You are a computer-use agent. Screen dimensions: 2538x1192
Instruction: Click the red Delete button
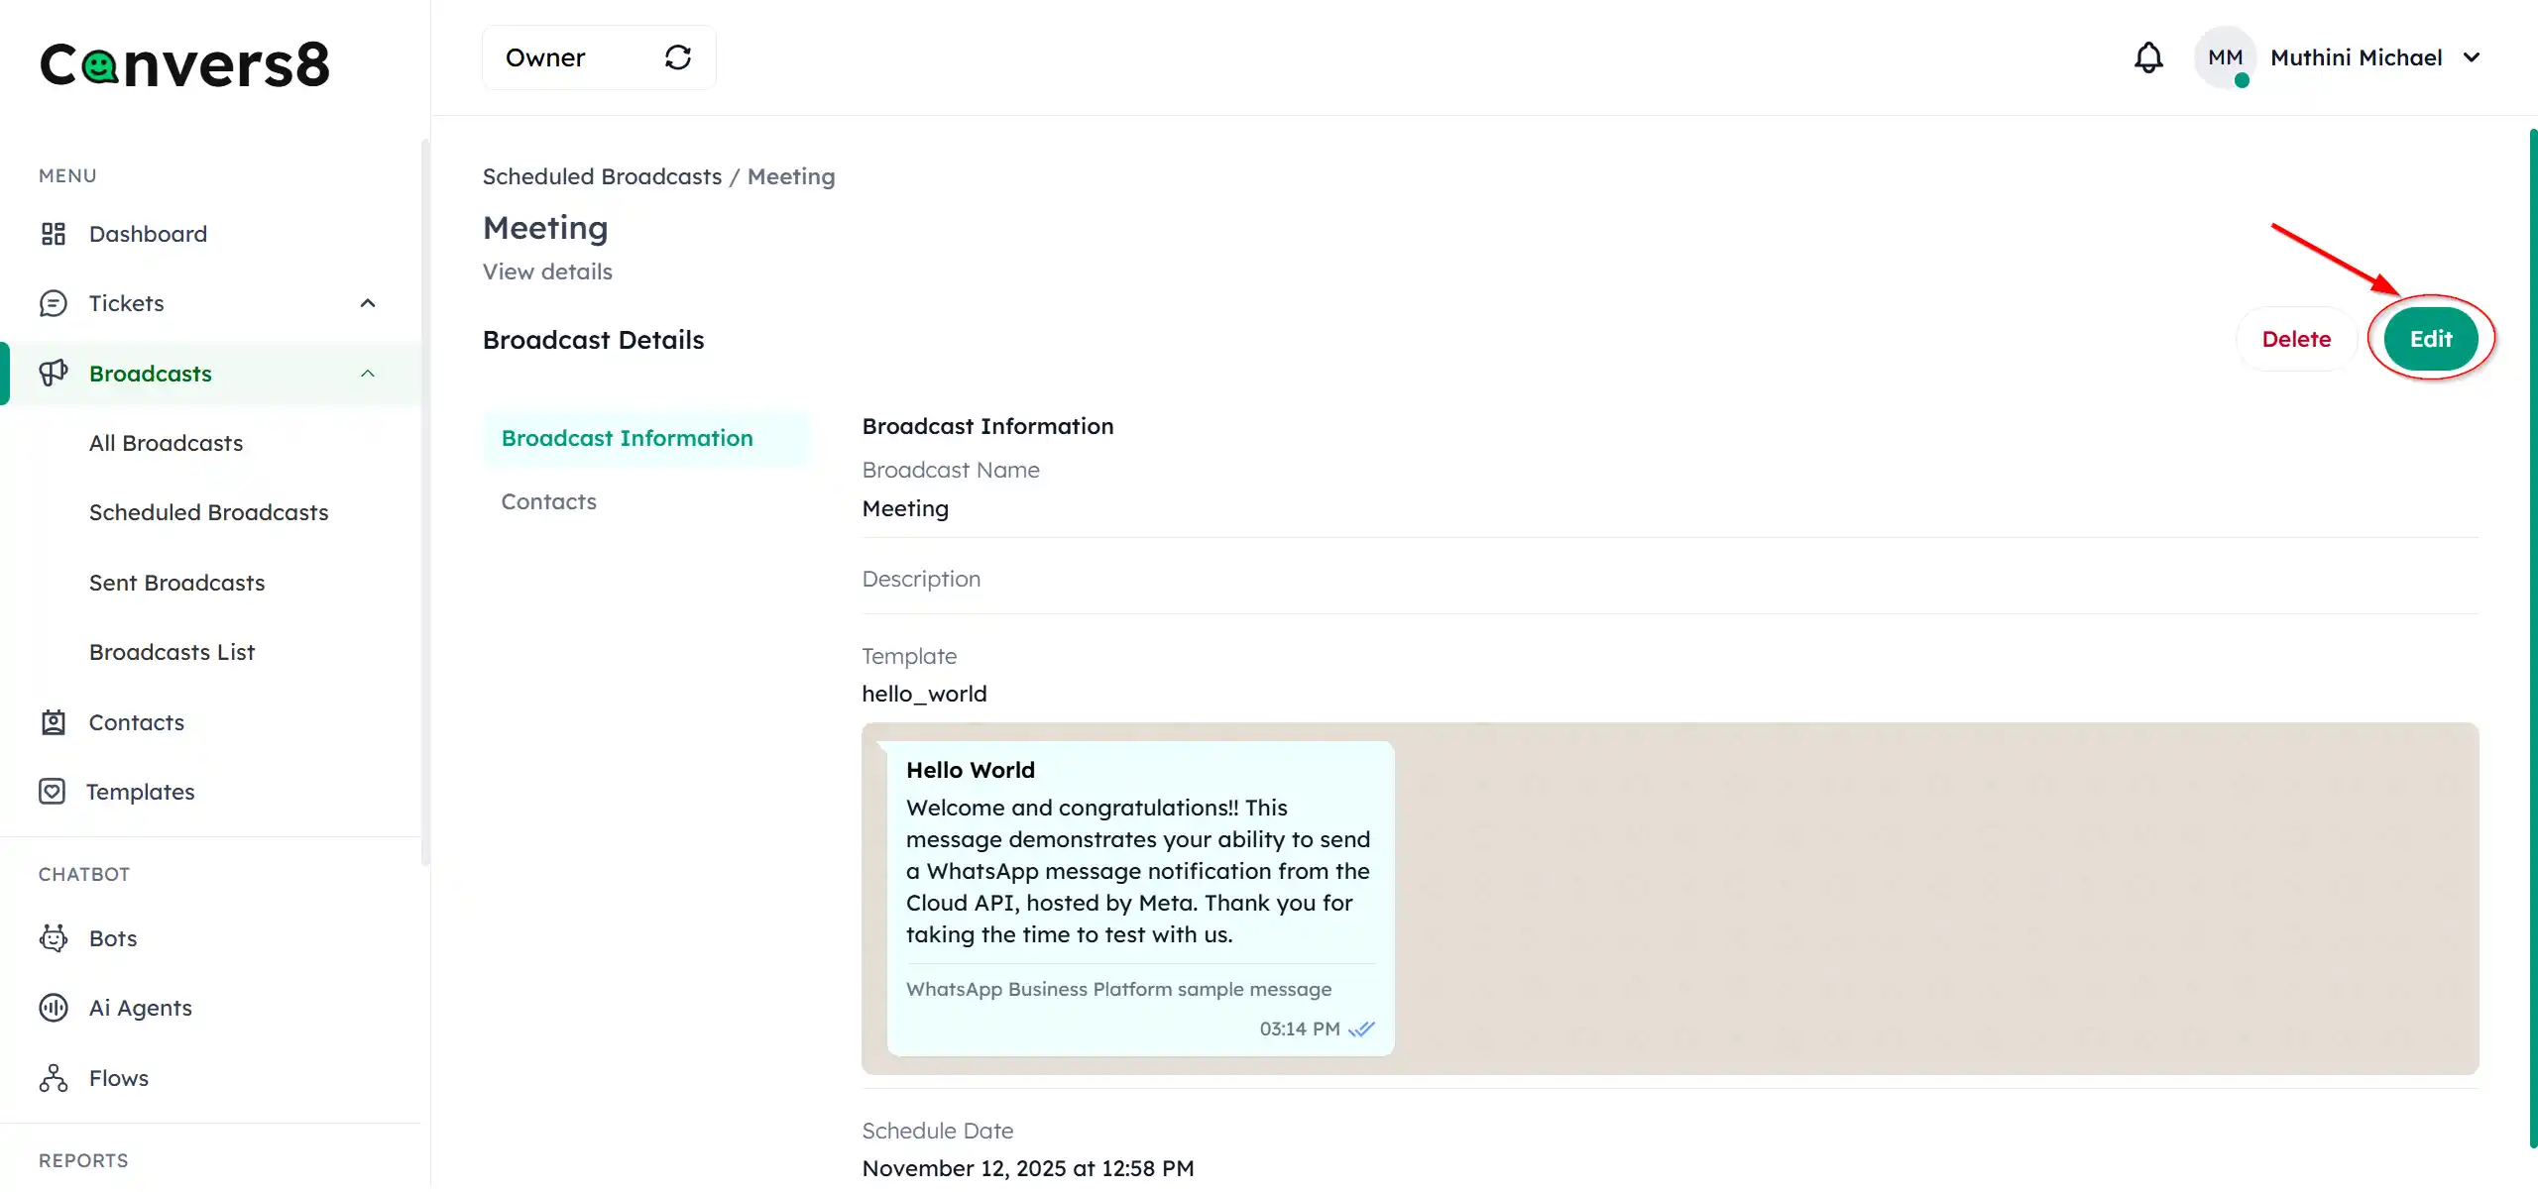point(2296,339)
